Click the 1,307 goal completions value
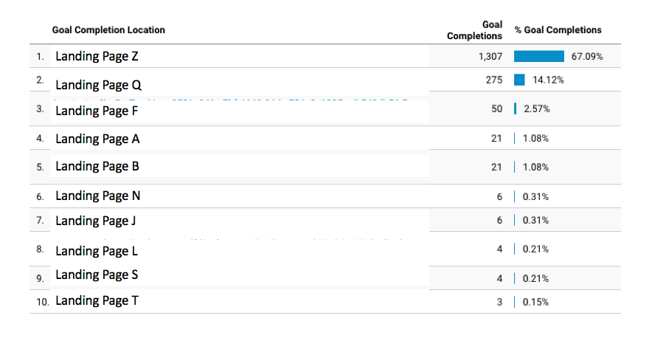This screenshot has height=341, width=652. tap(490, 57)
